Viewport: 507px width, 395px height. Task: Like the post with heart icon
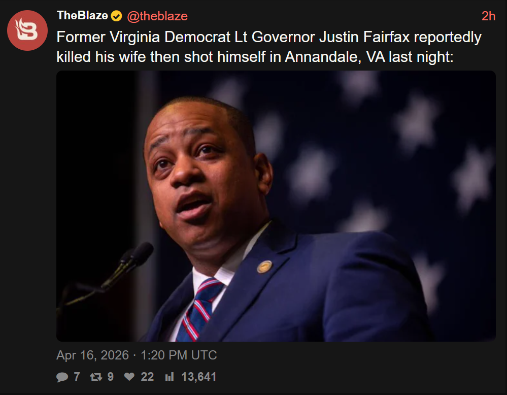click(129, 377)
